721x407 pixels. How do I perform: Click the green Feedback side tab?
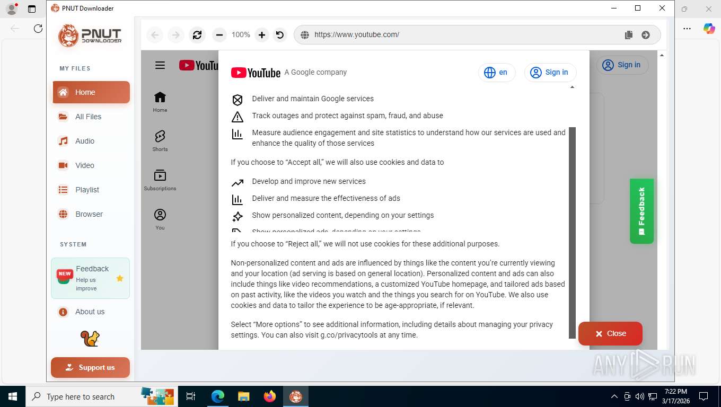pyautogui.click(x=641, y=211)
